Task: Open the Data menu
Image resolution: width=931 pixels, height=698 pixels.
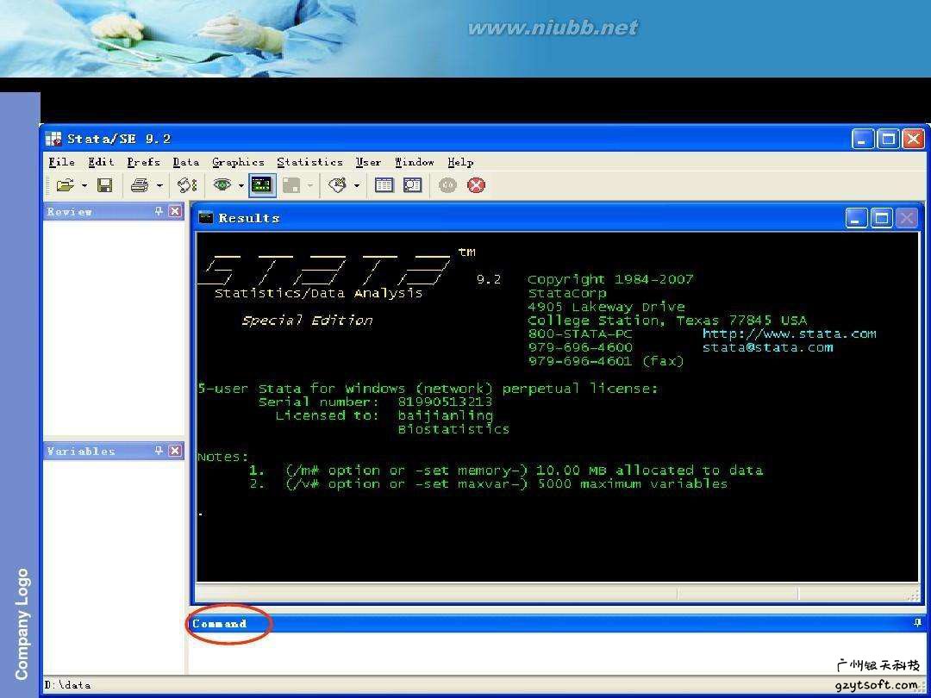Action: point(186,162)
